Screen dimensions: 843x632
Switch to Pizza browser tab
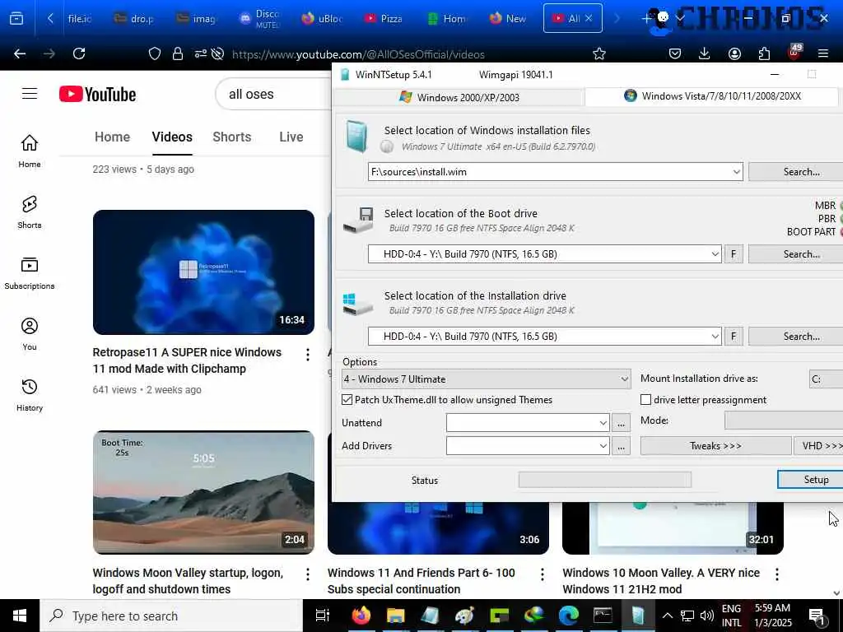click(x=384, y=18)
